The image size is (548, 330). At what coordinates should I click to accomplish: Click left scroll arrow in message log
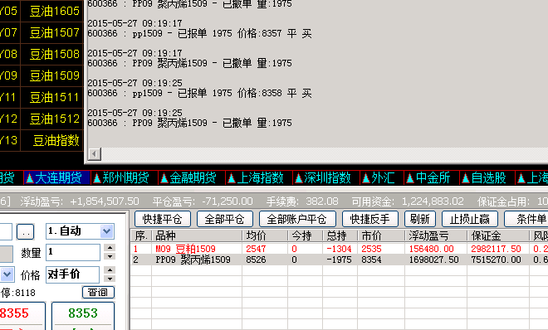pos(95,154)
